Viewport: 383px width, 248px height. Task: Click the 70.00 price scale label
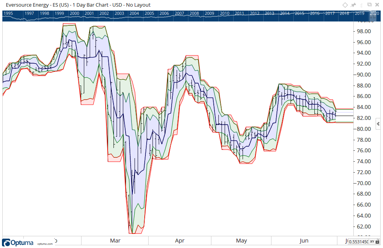point(364,183)
